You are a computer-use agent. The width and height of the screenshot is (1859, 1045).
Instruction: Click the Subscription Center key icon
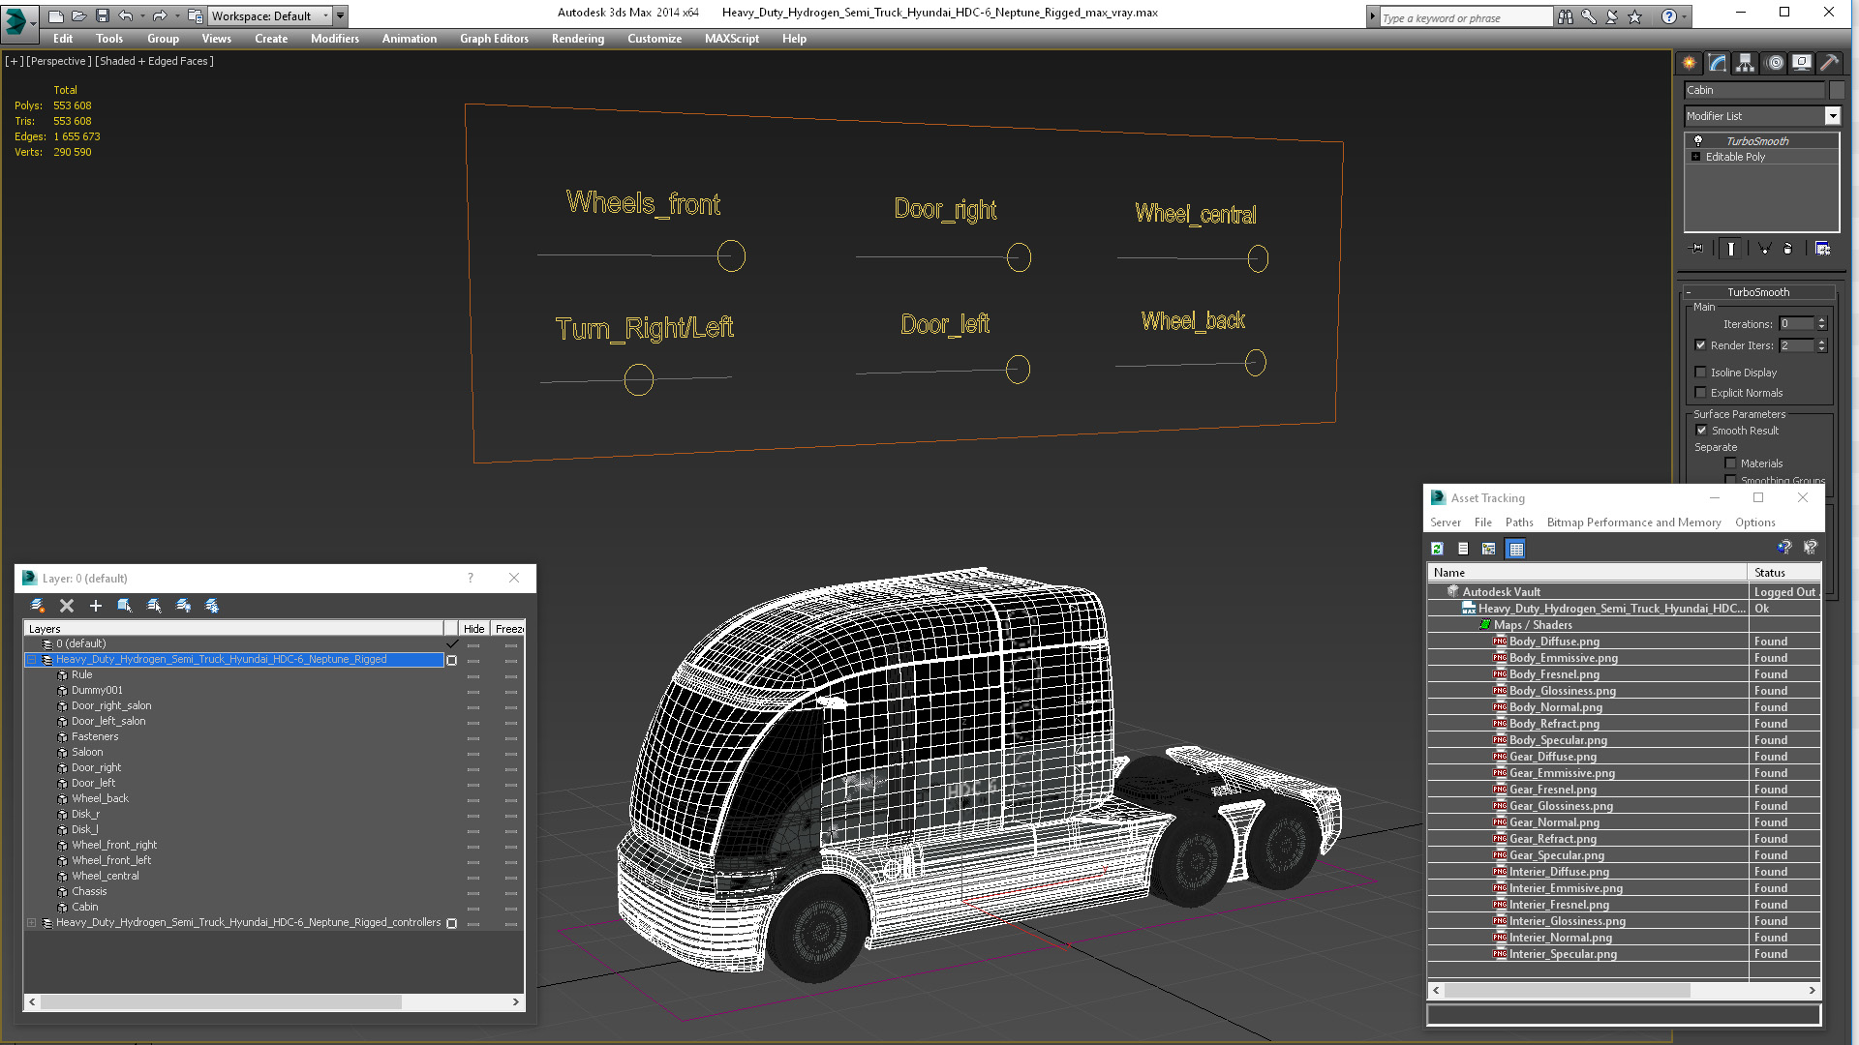[1589, 16]
